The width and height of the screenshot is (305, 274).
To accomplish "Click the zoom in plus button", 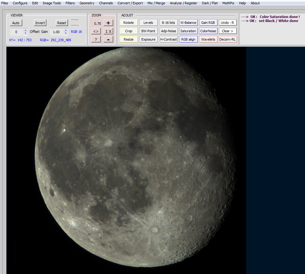I will click(x=108, y=23).
